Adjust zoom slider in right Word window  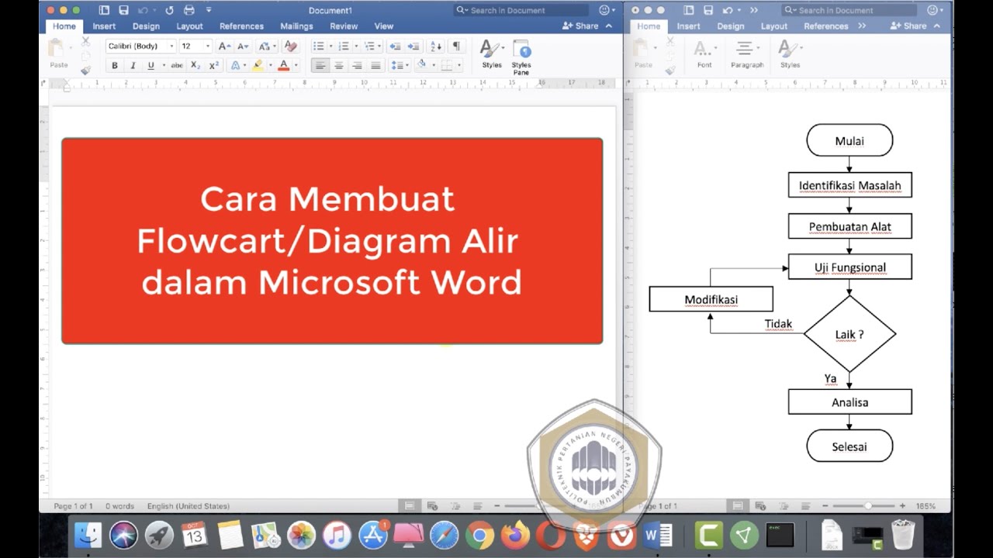click(867, 506)
